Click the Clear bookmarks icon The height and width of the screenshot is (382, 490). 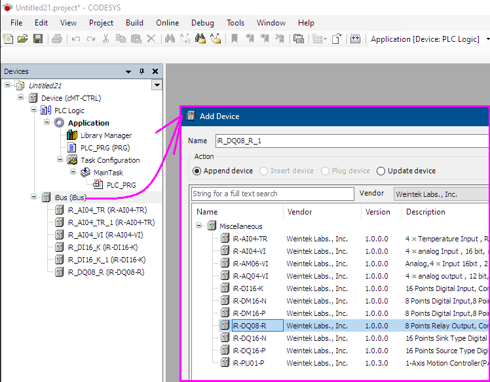280,39
